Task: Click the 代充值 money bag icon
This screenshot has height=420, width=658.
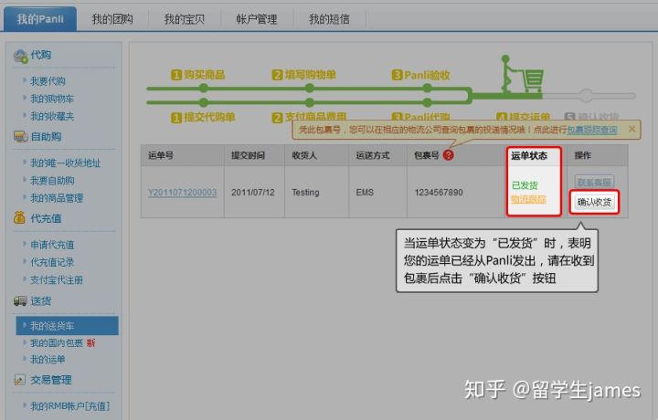Action: click(20, 217)
